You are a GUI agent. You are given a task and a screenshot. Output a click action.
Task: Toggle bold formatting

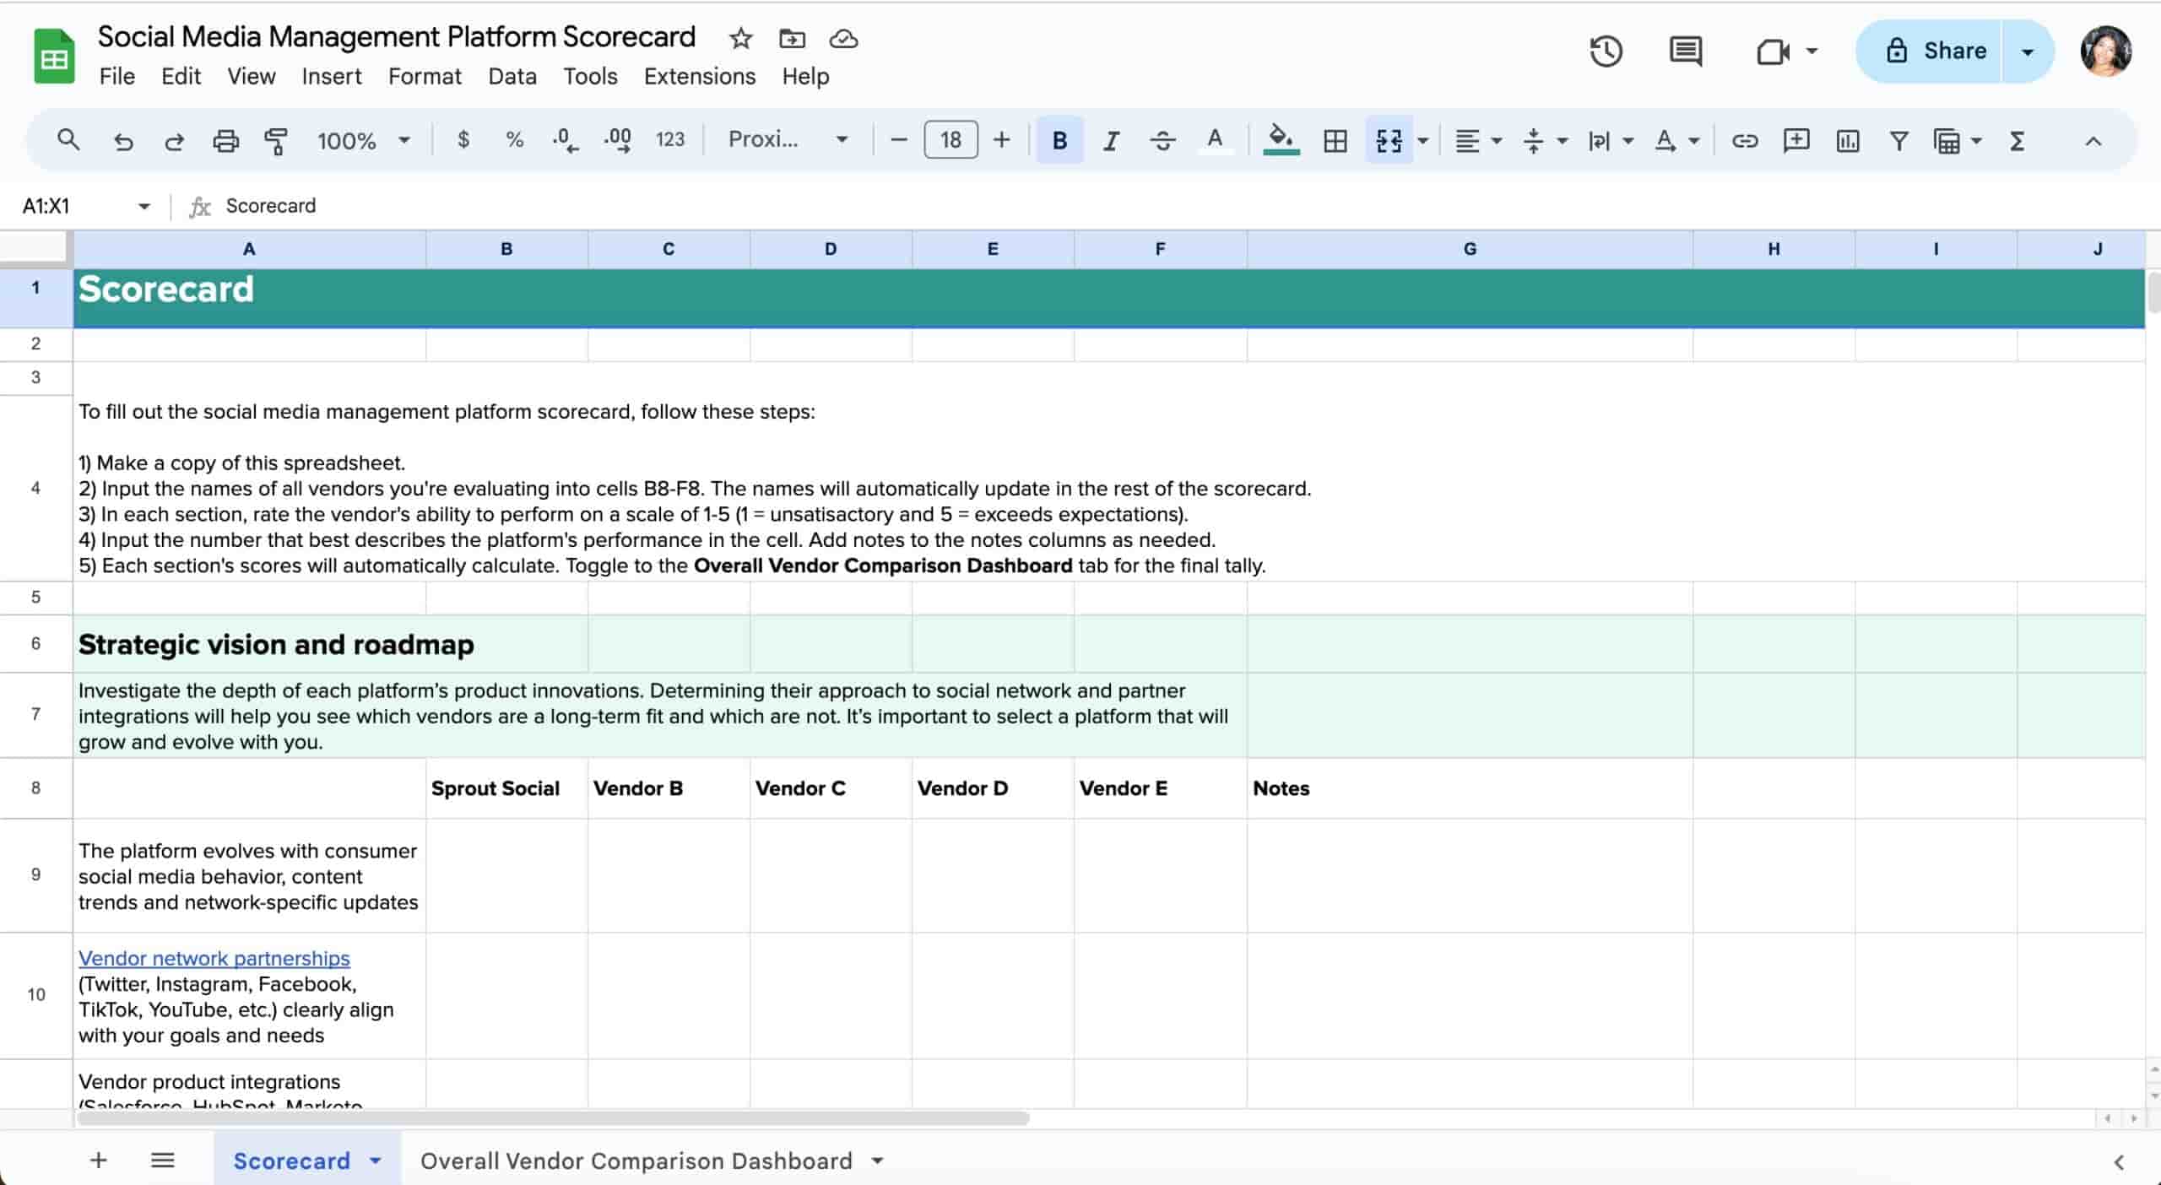tap(1058, 140)
